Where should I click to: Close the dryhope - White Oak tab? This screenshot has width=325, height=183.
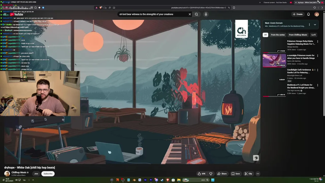[x=296, y=3]
